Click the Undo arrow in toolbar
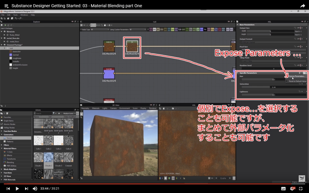 pyautogui.click(x=16, y=18)
